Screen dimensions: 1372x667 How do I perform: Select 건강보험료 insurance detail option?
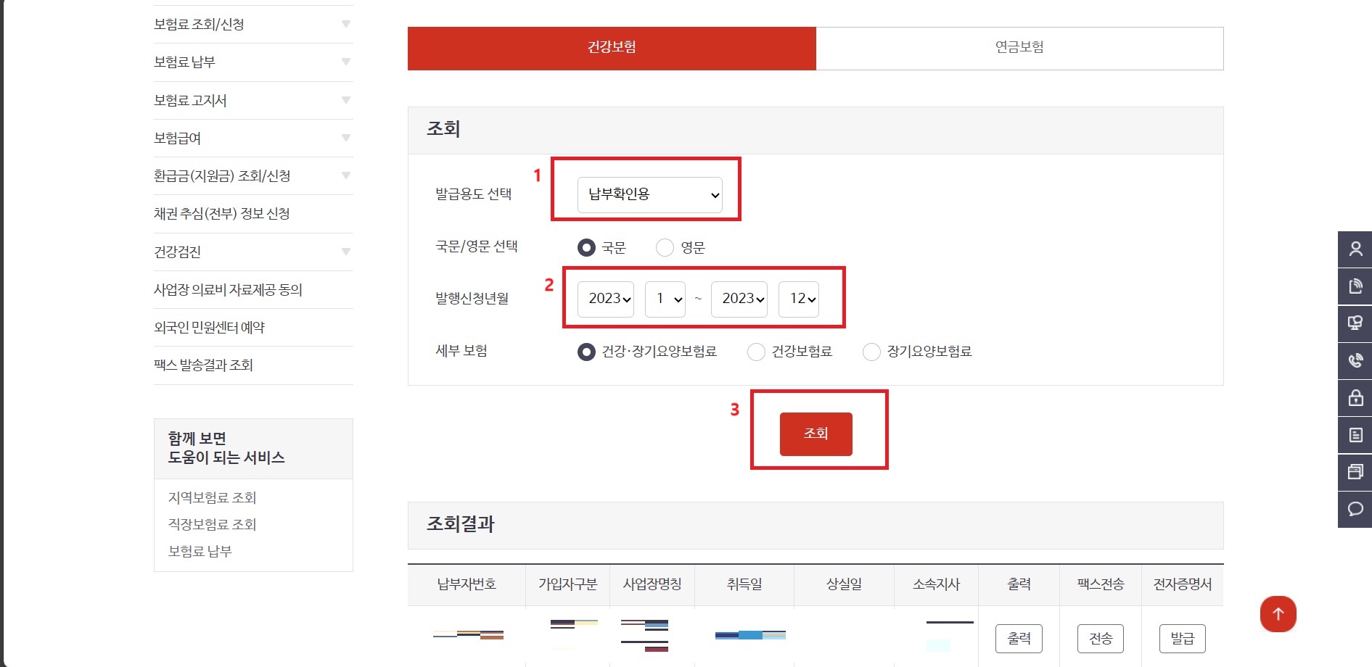pyautogui.click(x=756, y=352)
